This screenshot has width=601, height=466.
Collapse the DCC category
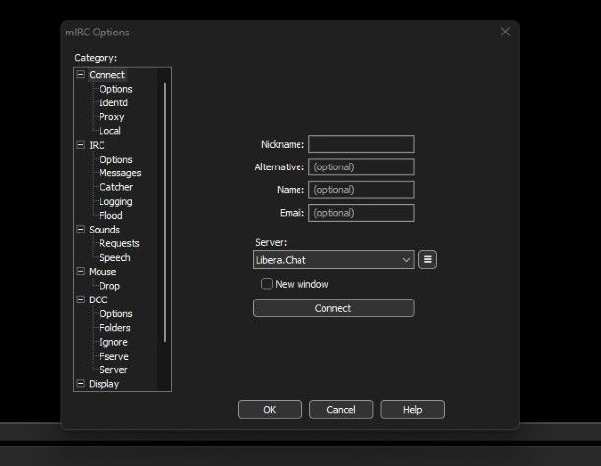(80, 300)
